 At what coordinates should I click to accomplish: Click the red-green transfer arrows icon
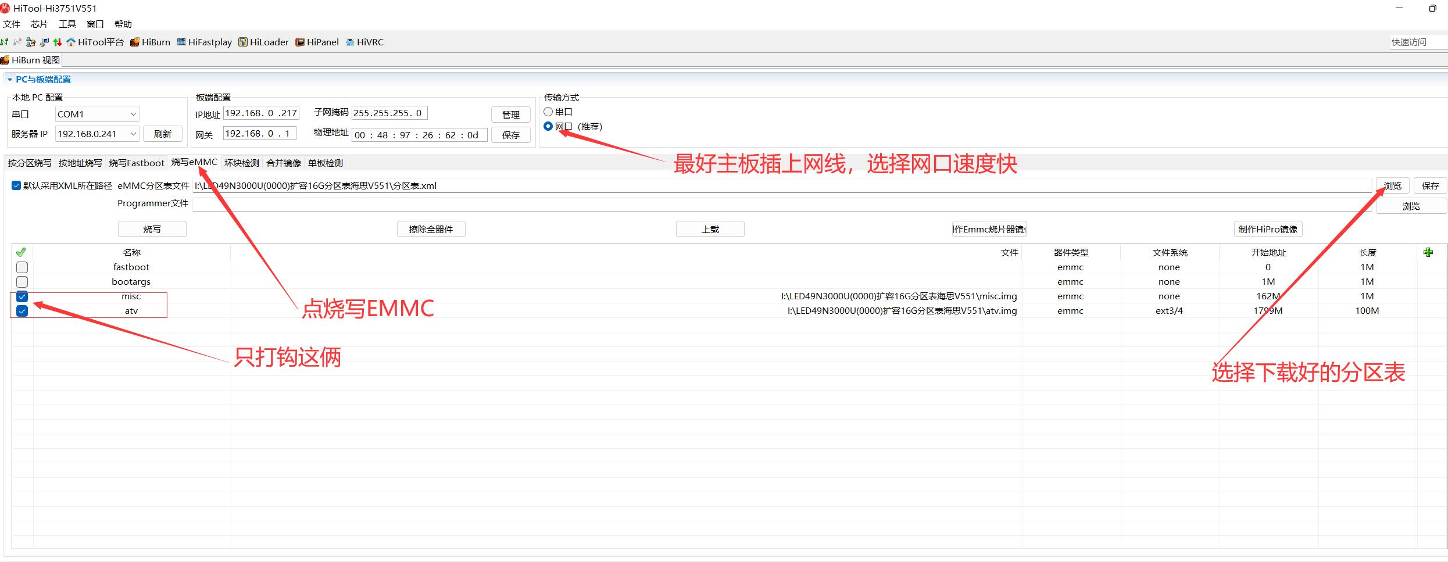pyautogui.click(x=58, y=42)
